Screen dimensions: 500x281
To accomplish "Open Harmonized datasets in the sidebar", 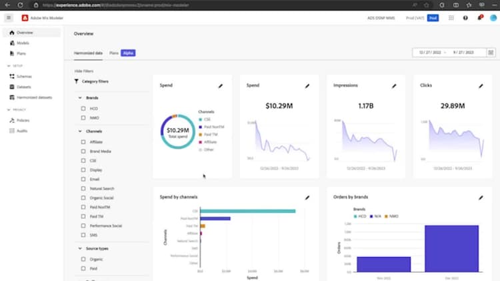I will (x=31, y=97).
